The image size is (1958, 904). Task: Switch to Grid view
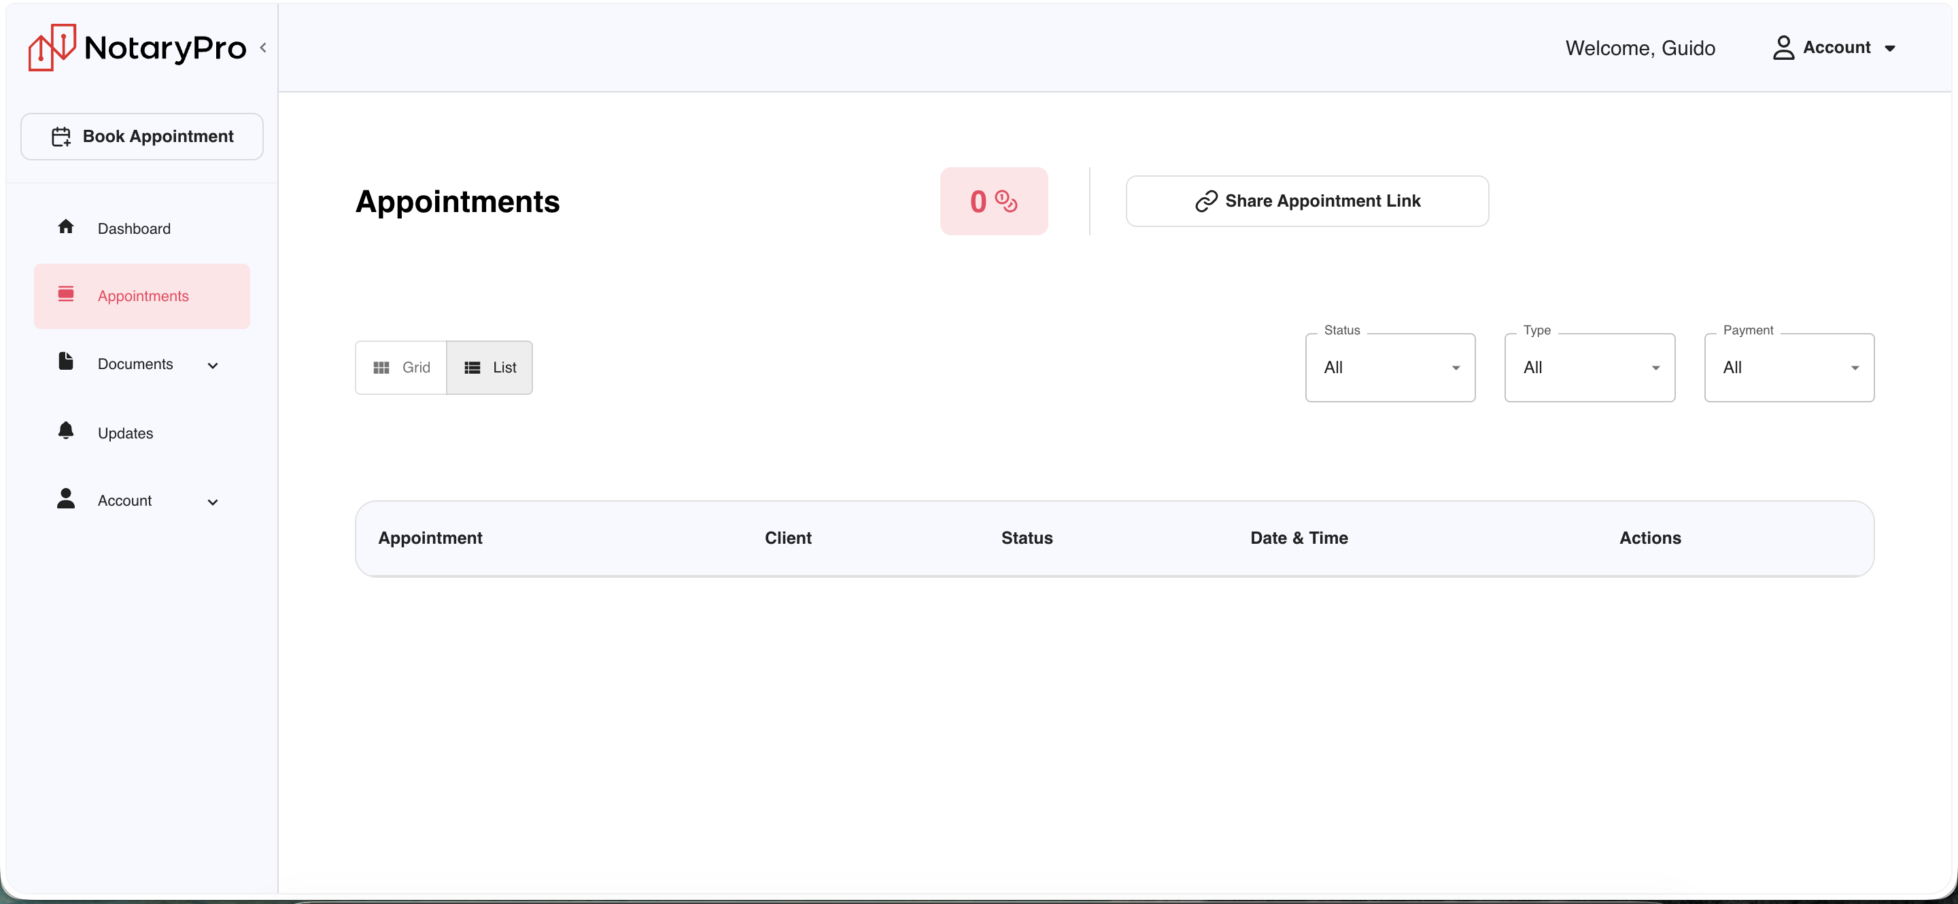point(401,368)
